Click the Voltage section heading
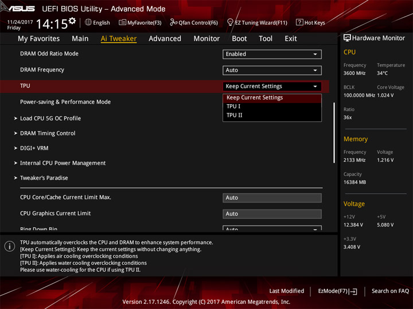This screenshot has width=413, height=309. pyautogui.click(x=354, y=204)
